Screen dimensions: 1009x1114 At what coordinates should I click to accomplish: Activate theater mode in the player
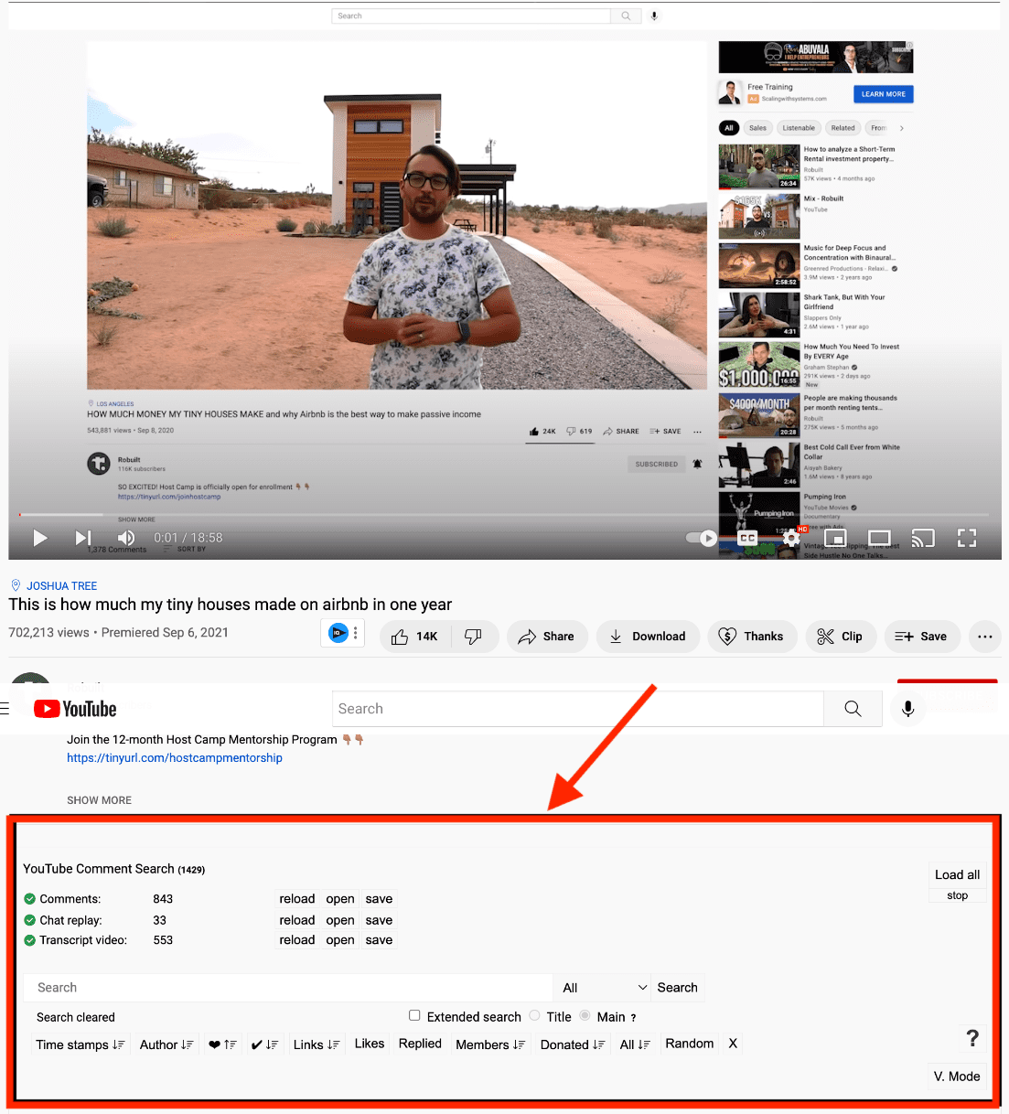point(879,539)
